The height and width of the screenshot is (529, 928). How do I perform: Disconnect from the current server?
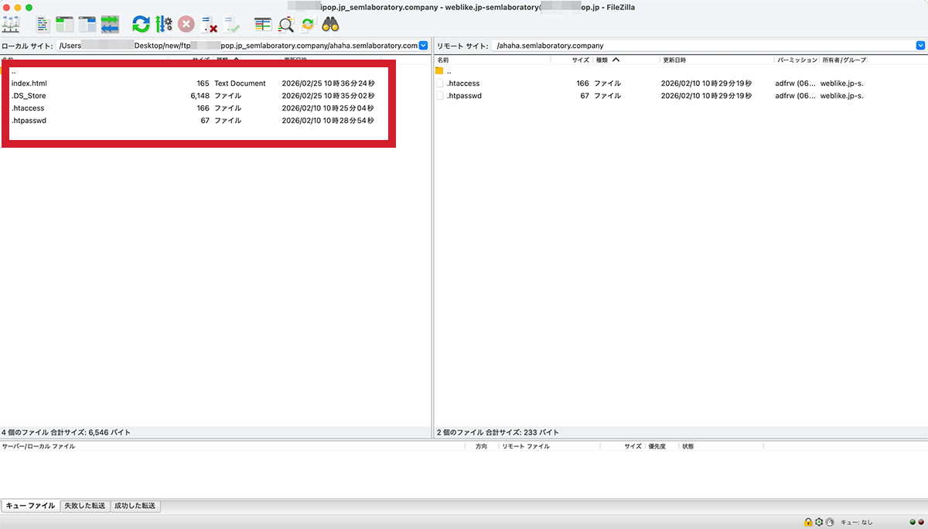209,24
